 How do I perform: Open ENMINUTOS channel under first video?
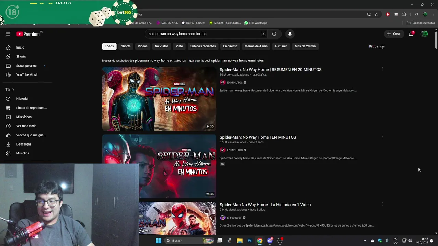click(x=235, y=83)
